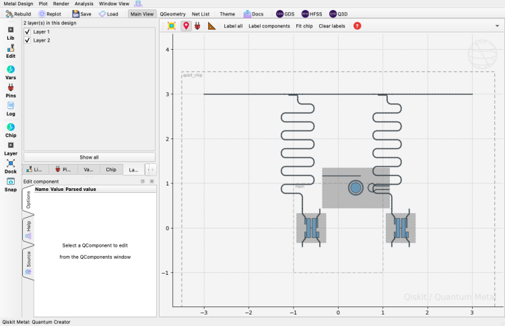Viewport: 505px width, 326px height.
Task: Switch to the QGeometry tab
Action: [172, 14]
